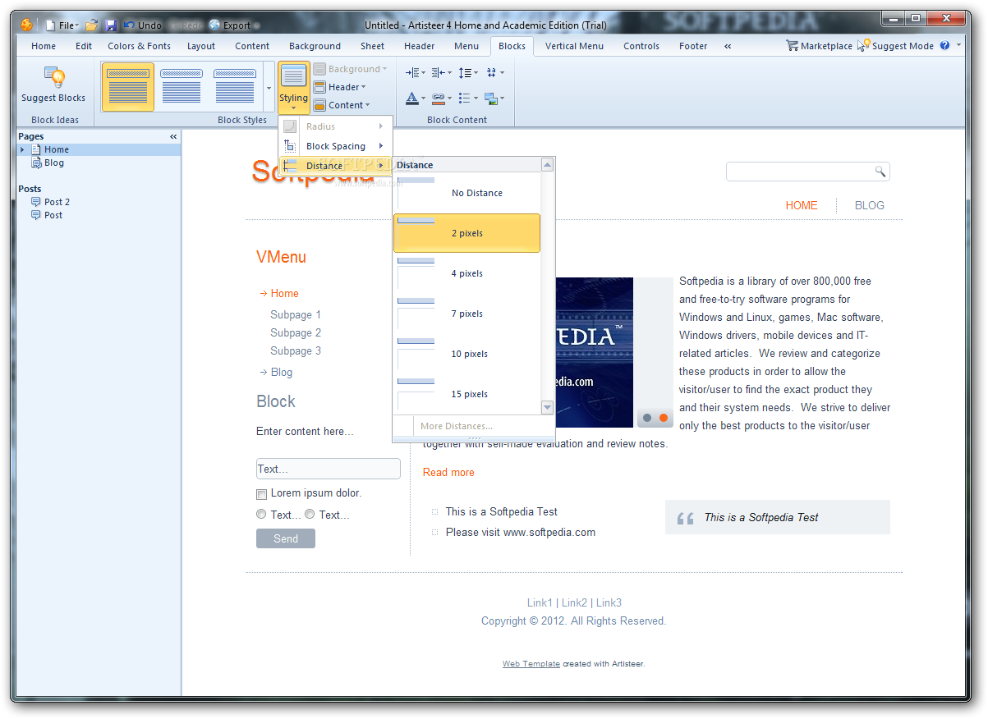Click the Suggest Blocks lightbulb icon
988x719 pixels.
click(x=54, y=78)
